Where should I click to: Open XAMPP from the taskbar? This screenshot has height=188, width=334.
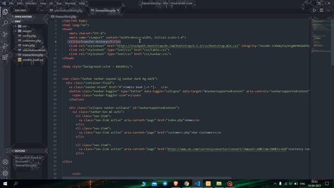coord(208,183)
